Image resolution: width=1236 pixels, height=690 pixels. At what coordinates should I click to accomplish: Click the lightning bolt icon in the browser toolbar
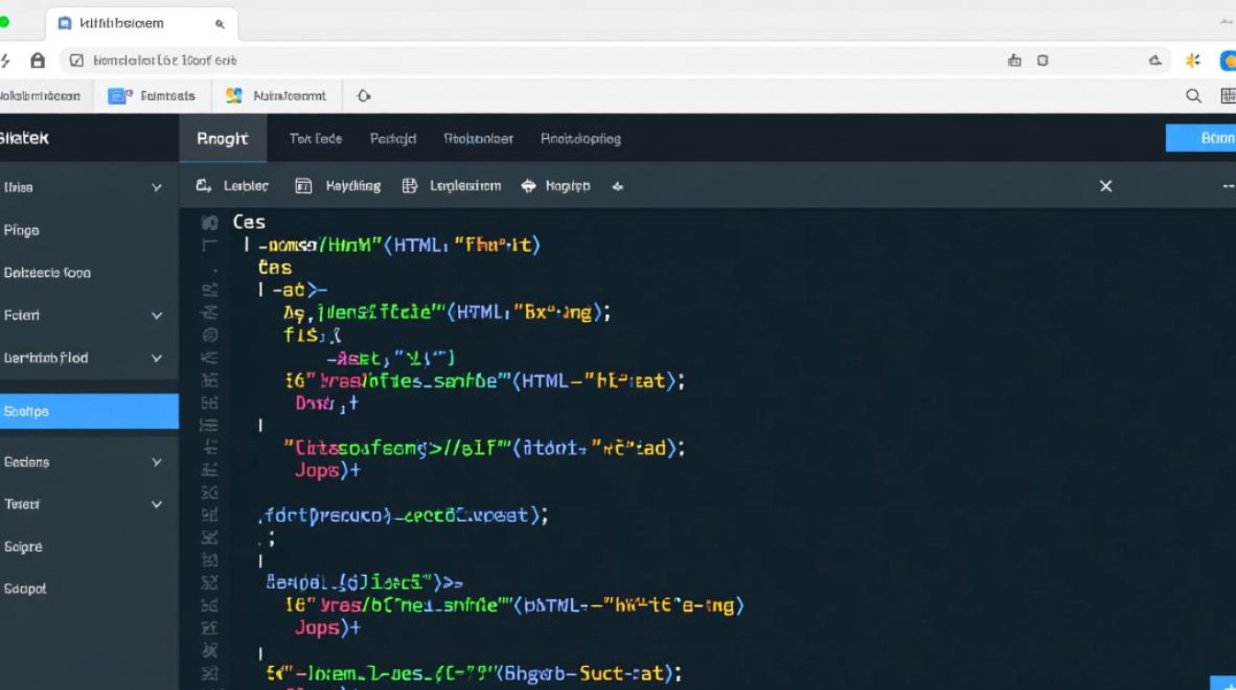[7, 59]
